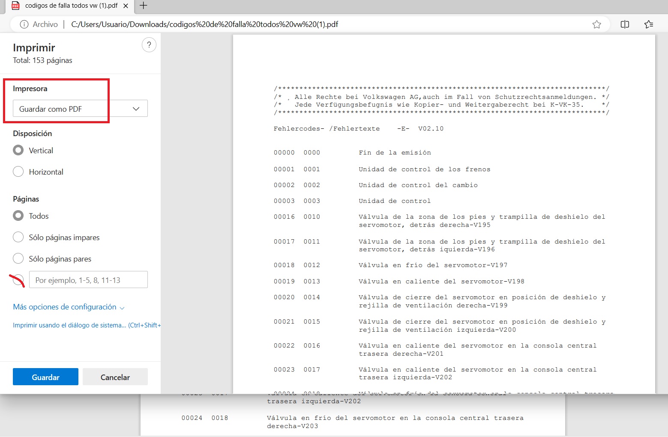Viewport: 668px width, 437px height.
Task: Click 'Fin de la emisión' line in preview
Action: [x=395, y=153]
